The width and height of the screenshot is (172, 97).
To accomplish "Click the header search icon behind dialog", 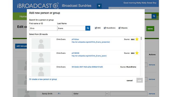I will (x=154, y=16).
